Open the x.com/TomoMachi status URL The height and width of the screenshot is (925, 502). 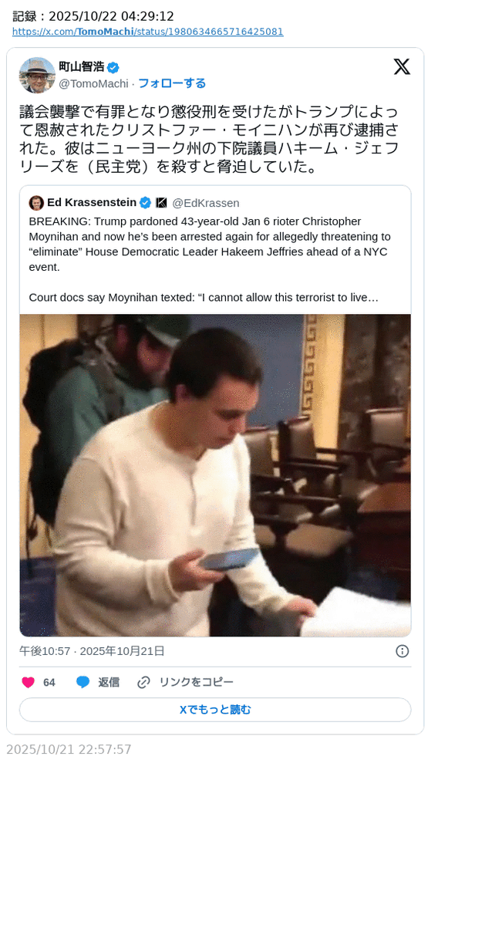[x=148, y=32]
